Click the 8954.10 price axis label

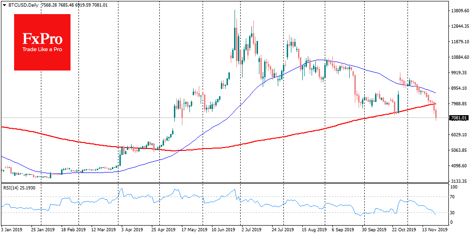pos(459,88)
